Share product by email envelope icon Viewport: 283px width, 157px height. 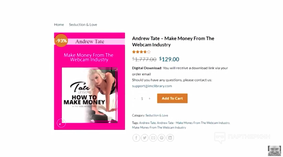(153, 138)
